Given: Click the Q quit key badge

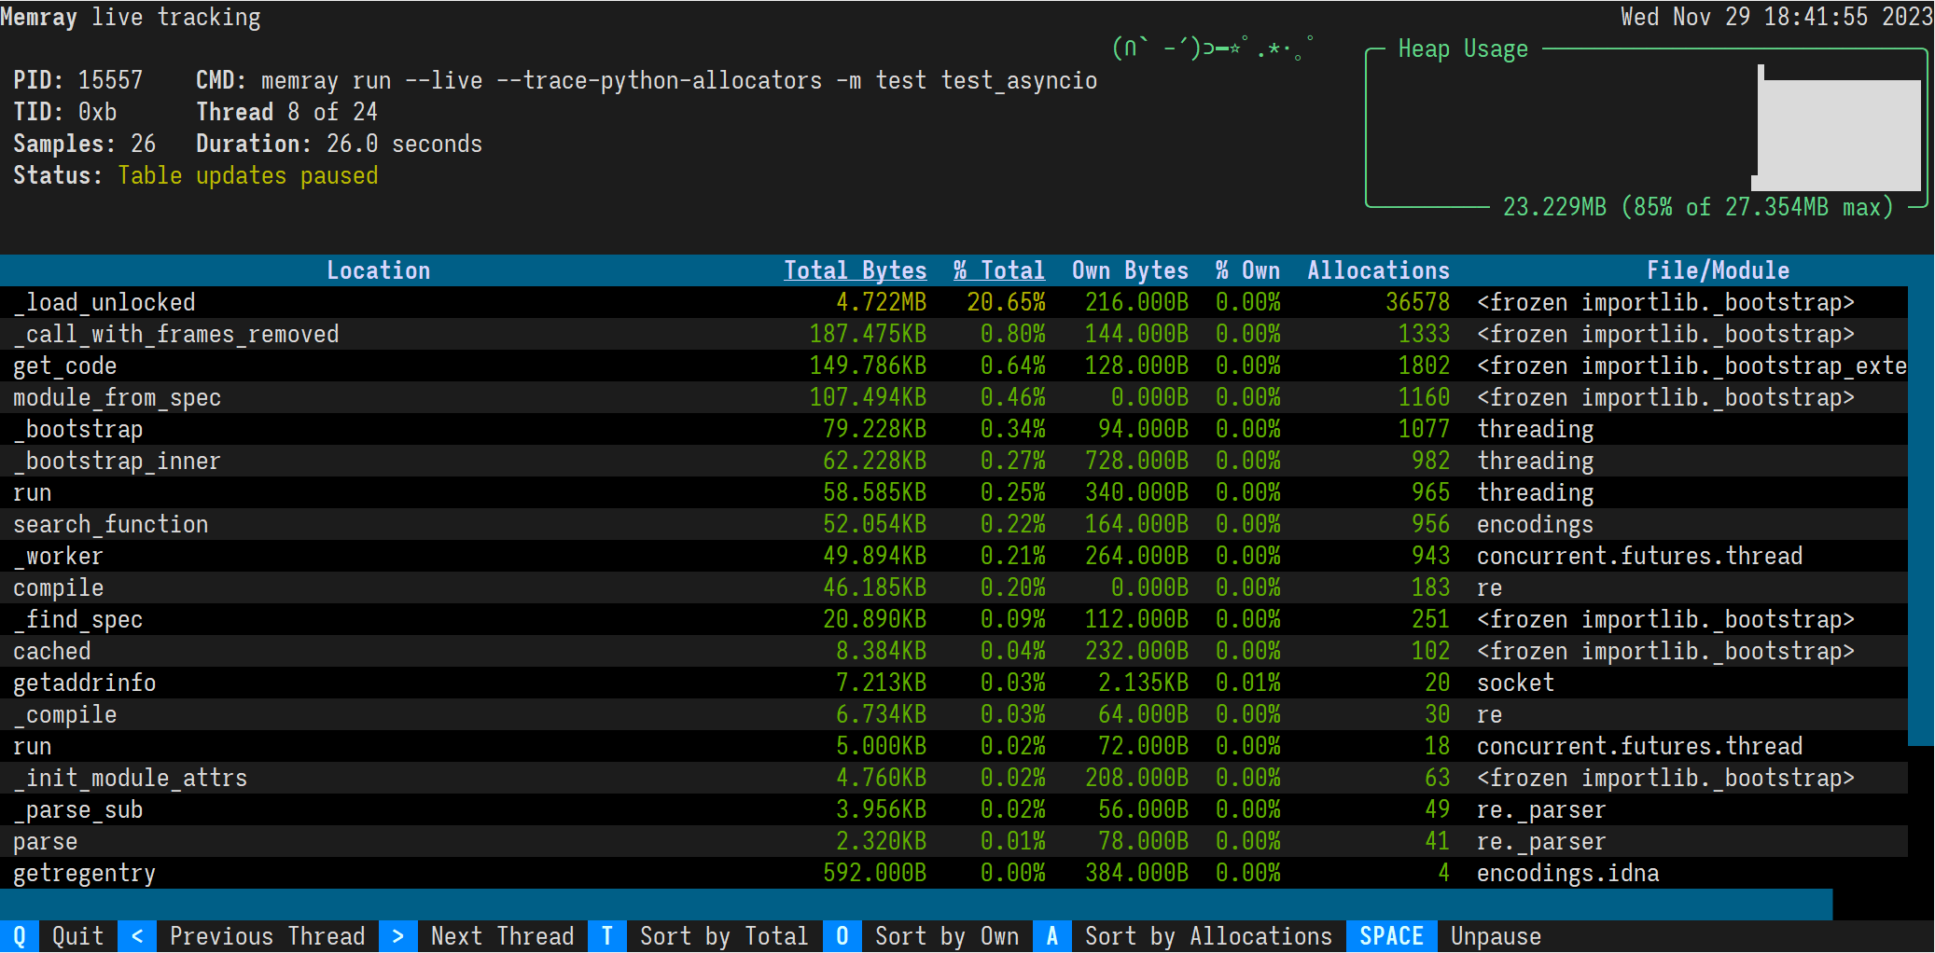Looking at the screenshot, I should click(19, 936).
